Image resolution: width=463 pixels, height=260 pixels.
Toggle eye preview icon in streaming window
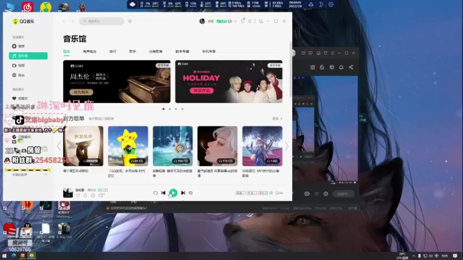click(317, 194)
